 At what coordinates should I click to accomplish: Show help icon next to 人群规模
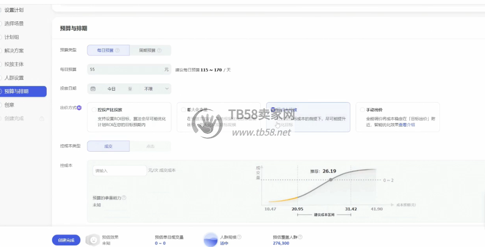239,237
